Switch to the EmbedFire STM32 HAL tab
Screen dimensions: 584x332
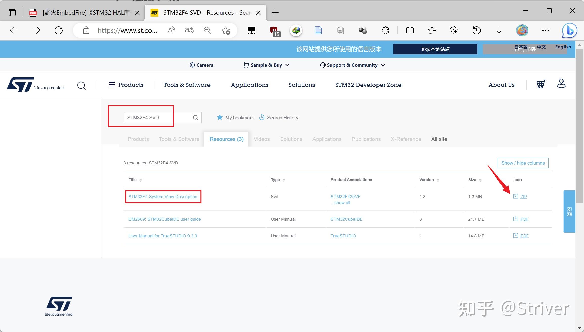click(x=84, y=13)
